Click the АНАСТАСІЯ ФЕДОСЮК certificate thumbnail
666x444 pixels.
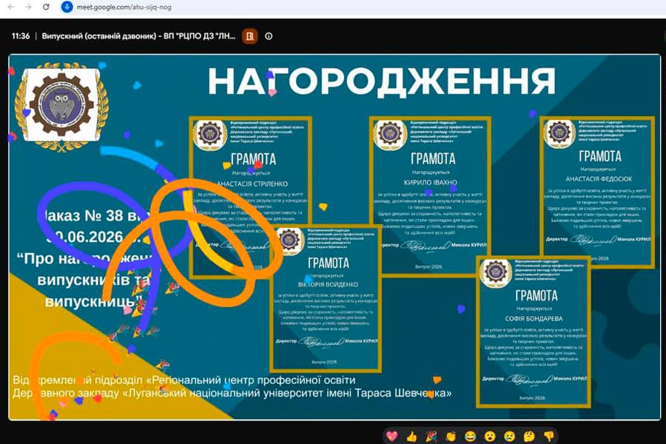(597, 192)
